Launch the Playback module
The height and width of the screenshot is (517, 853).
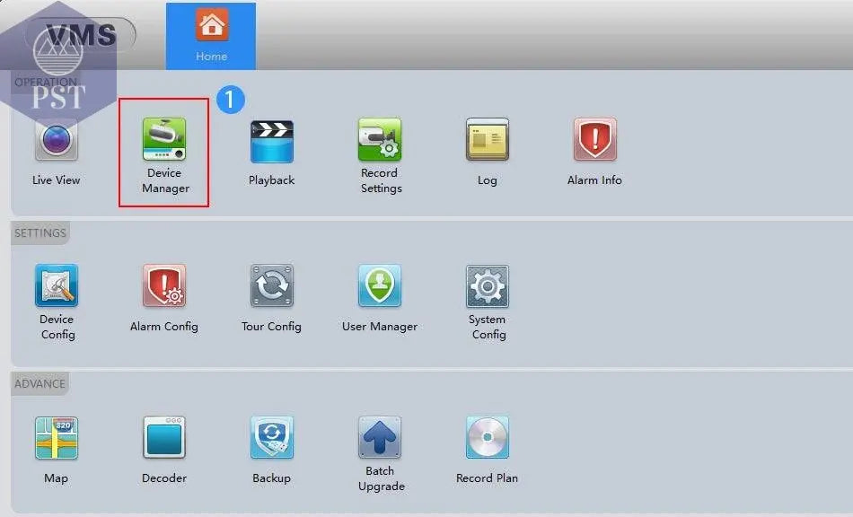coord(271,142)
